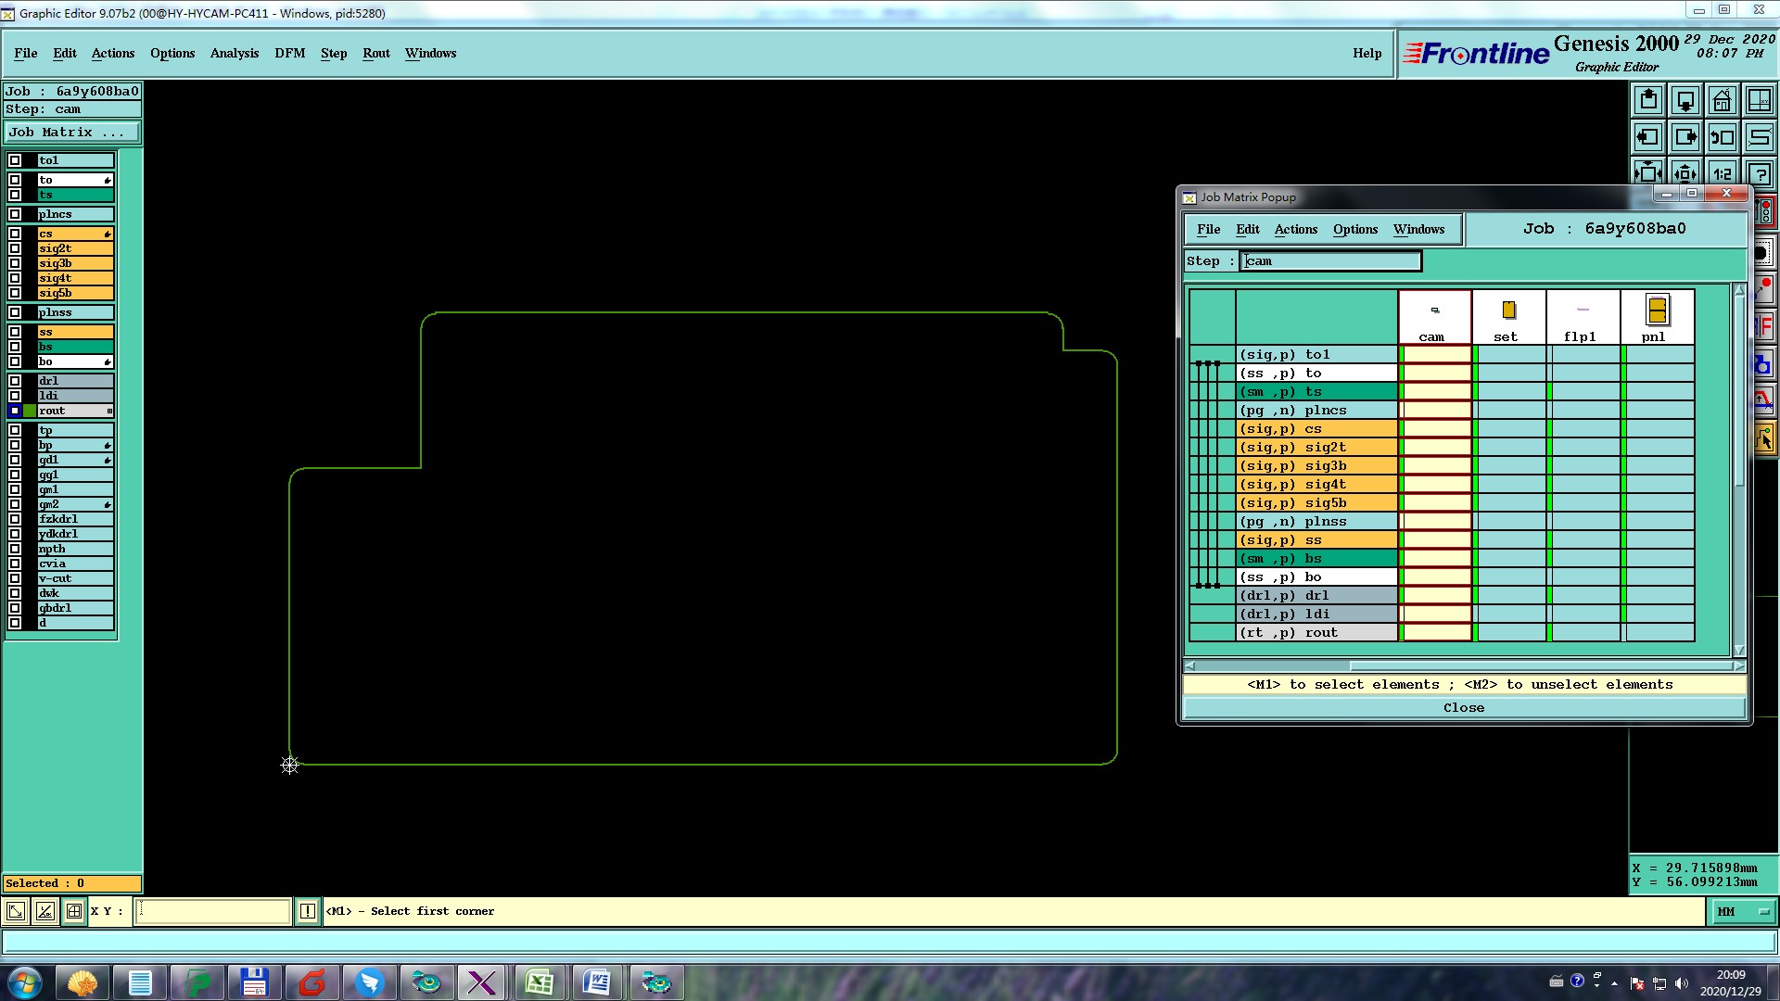Click the pan up arrow icon
The height and width of the screenshot is (1001, 1780).
pos(1647,100)
